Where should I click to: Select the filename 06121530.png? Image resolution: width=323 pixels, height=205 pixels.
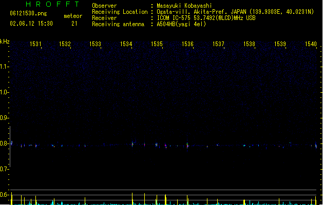click(28, 13)
